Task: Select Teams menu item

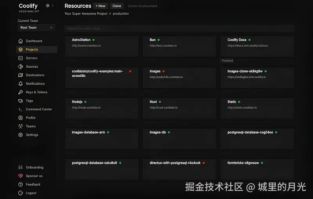Action: click(37, 126)
